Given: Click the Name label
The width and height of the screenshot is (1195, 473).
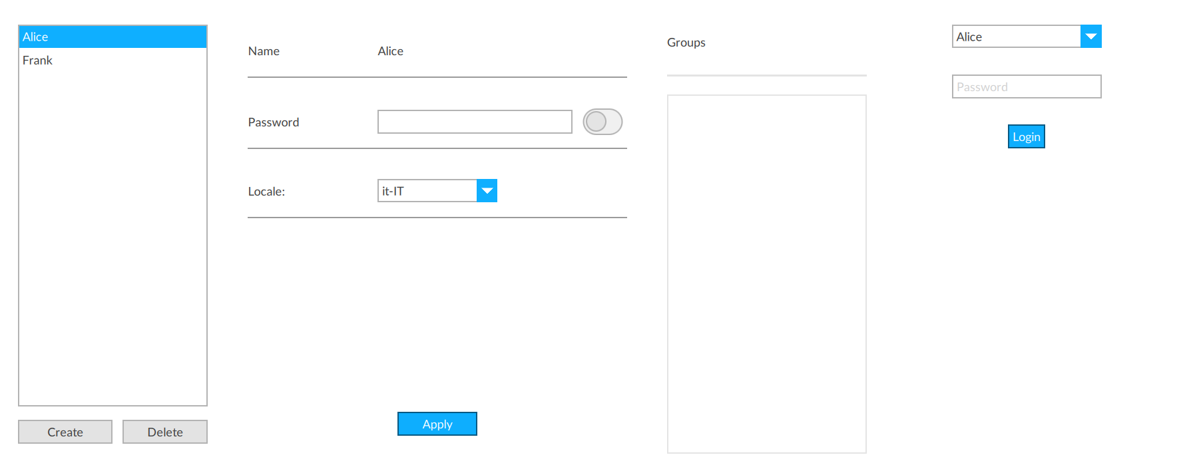Looking at the screenshot, I should pos(264,51).
